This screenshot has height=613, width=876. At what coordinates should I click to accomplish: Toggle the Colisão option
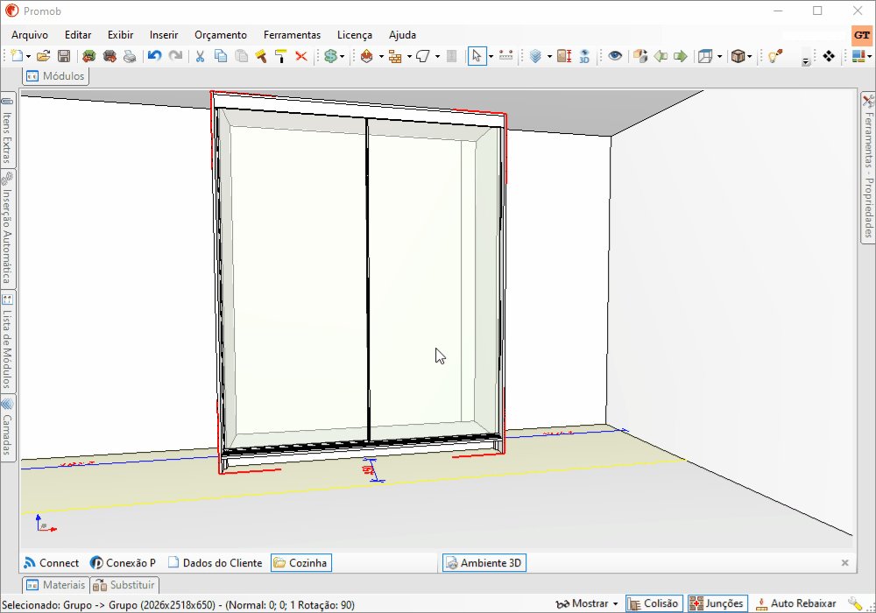(x=653, y=603)
